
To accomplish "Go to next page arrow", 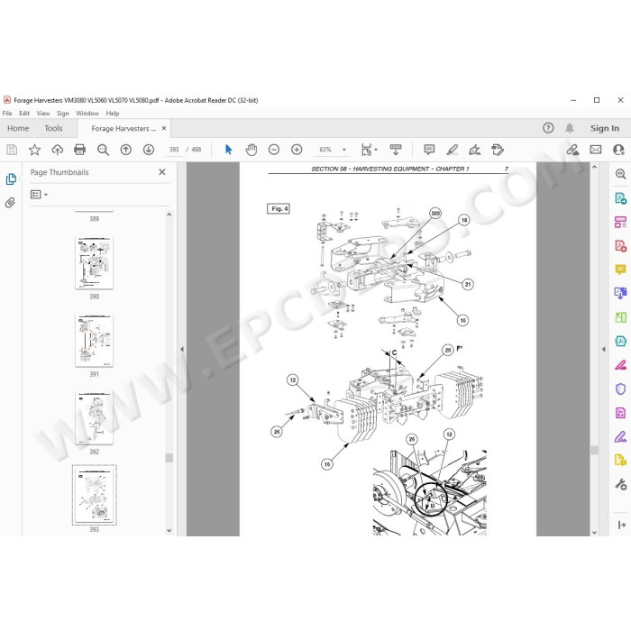I will tap(149, 150).
